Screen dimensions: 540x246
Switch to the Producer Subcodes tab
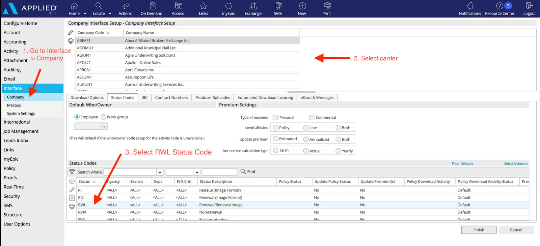(x=213, y=97)
